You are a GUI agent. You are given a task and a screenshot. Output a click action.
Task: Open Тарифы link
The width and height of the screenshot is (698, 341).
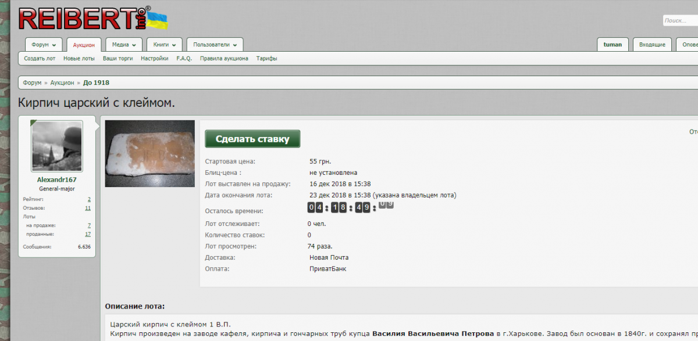click(x=266, y=59)
